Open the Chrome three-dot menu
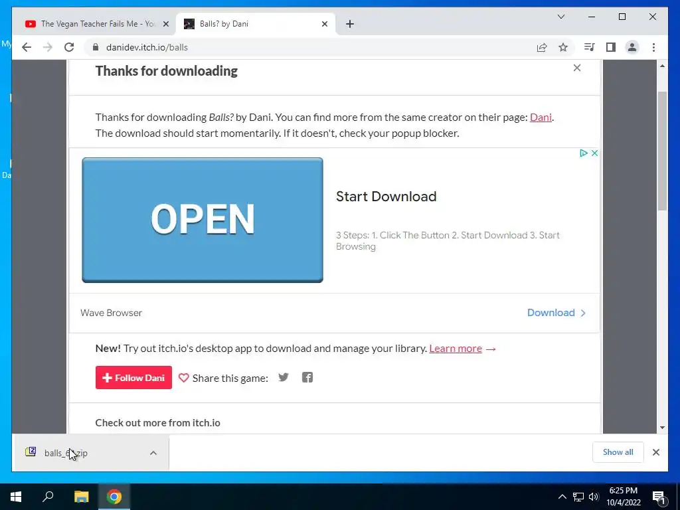 [653, 47]
